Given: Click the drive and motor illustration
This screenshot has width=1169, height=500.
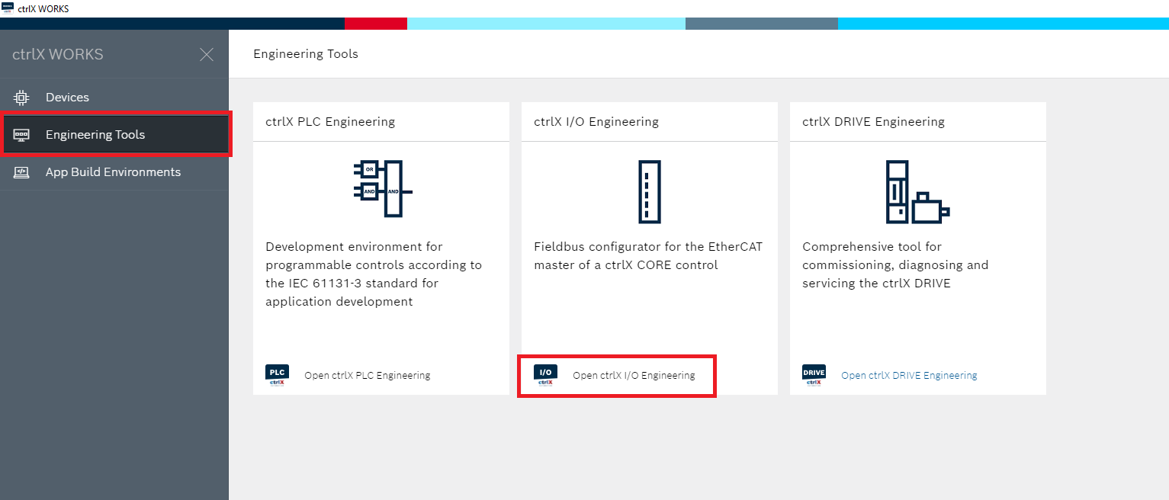Looking at the screenshot, I should click(x=917, y=191).
